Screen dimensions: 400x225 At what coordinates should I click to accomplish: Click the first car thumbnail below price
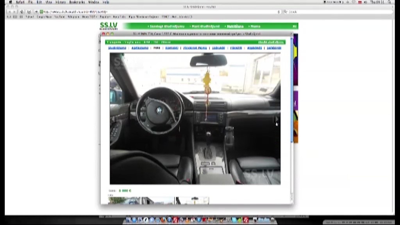[124, 200]
